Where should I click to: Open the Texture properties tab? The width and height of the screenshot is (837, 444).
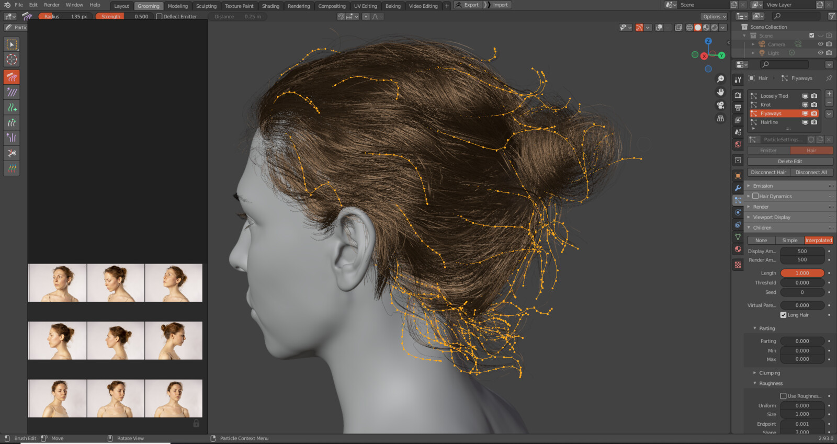click(738, 265)
